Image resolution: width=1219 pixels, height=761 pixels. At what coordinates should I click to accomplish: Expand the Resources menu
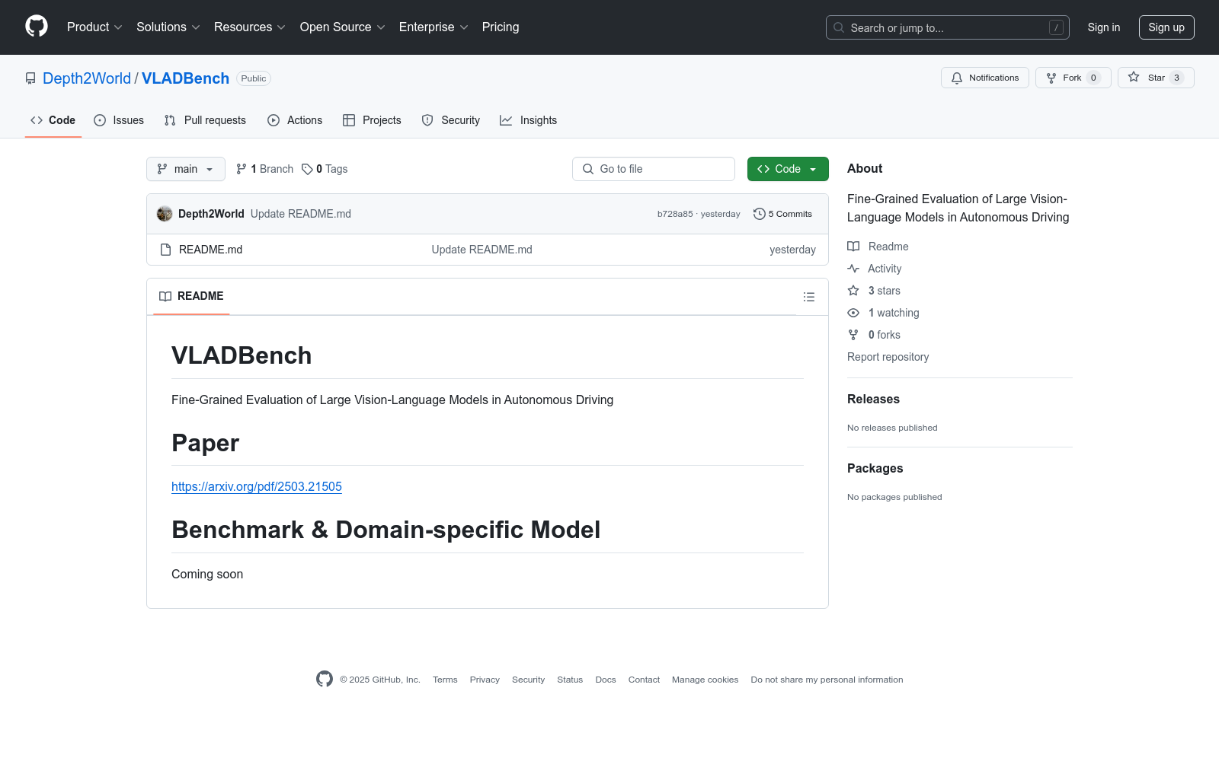coord(250,27)
